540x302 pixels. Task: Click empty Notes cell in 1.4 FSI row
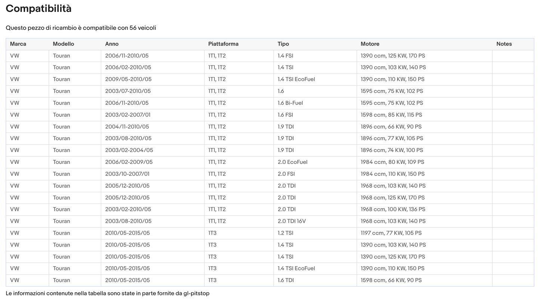[513, 56]
